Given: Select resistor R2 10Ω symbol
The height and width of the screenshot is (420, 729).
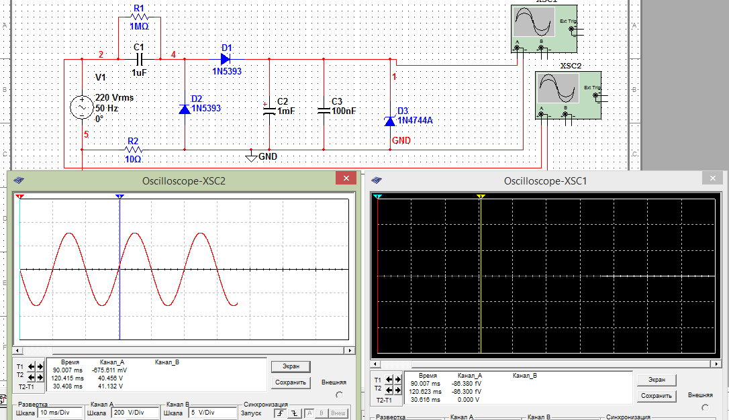Looking at the screenshot, I should tap(134, 150).
